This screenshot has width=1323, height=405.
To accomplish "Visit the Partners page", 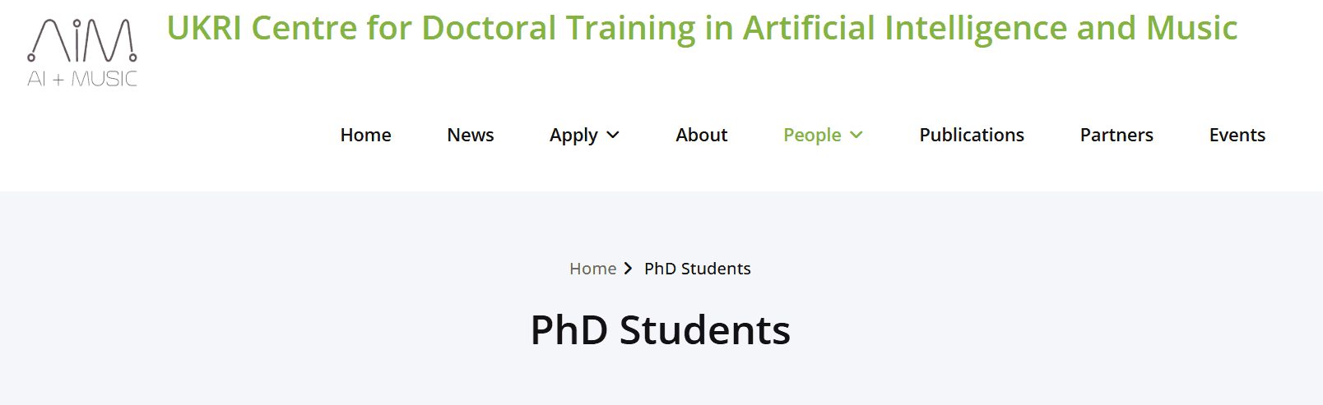I will [x=1116, y=135].
